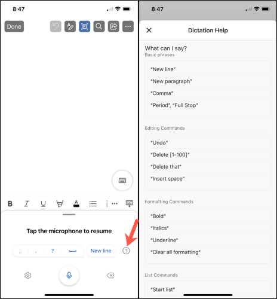Tap the undo icon in top toolbar
This screenshot has height=299, width=277.
point(56,26)
